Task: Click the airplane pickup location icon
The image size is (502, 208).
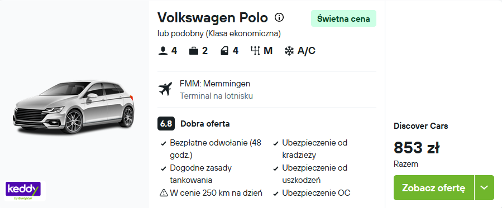Action: coord(165,89)
